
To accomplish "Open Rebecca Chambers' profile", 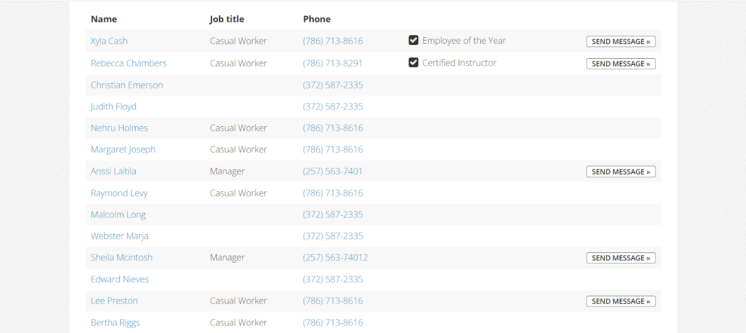I will tap(129, 63).
